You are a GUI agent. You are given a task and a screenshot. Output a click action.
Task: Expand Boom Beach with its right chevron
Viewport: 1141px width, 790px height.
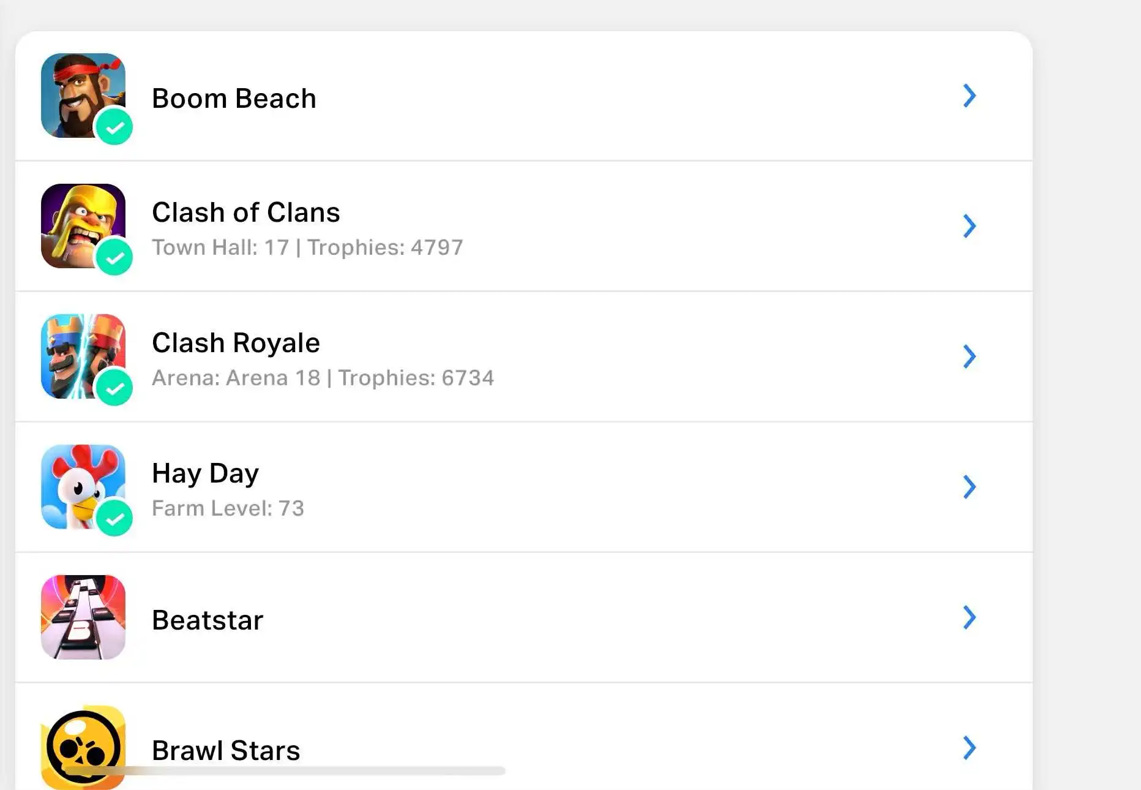coord(969,96)
